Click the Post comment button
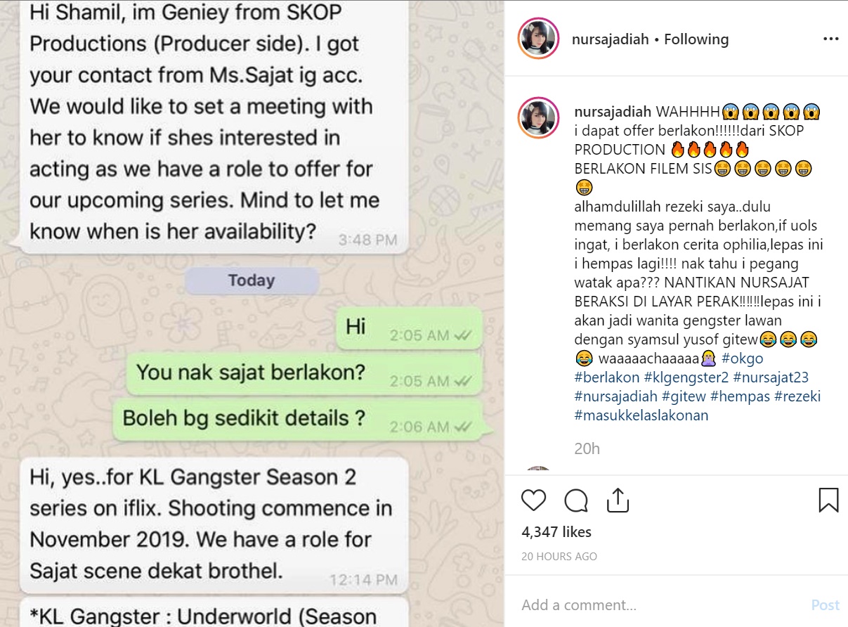 point(825,605)
